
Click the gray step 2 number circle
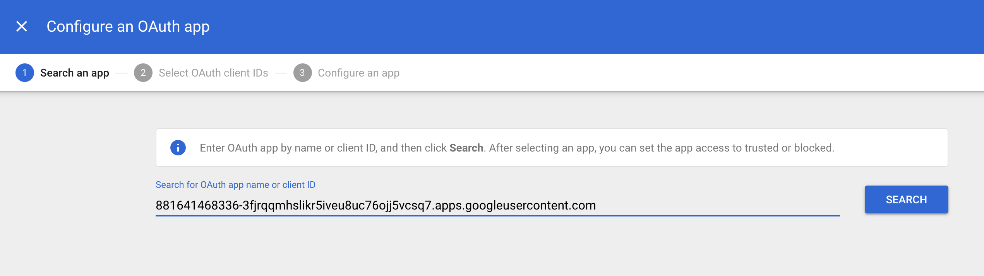pyautogui.click(x=143, y=73)
